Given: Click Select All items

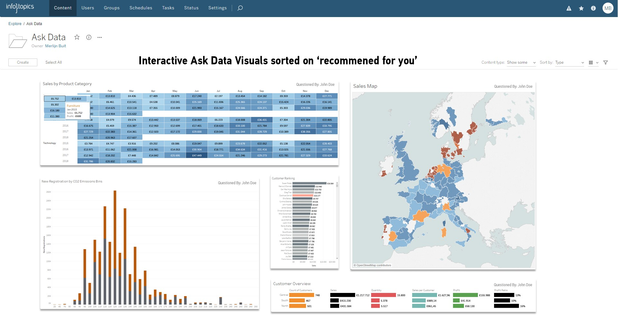Looking at the screenshot, I should pos(53,62).
